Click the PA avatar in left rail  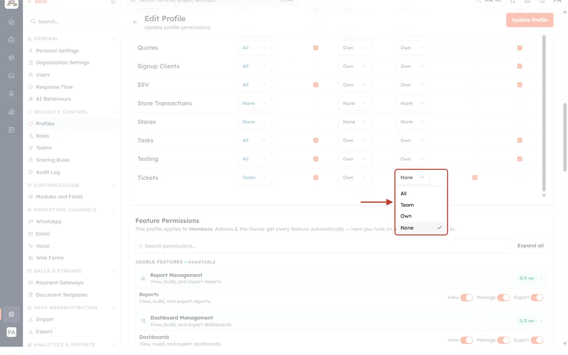[11, 332]
